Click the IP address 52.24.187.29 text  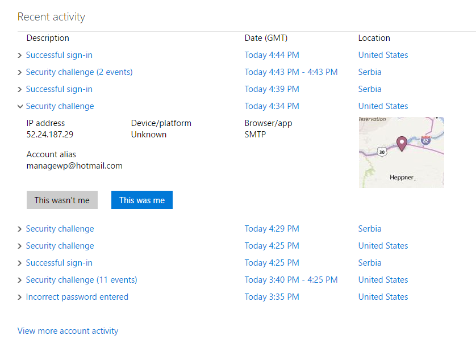50,135
